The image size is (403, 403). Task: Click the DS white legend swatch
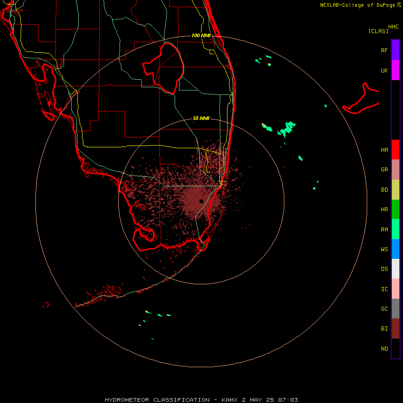pos(395,269)
